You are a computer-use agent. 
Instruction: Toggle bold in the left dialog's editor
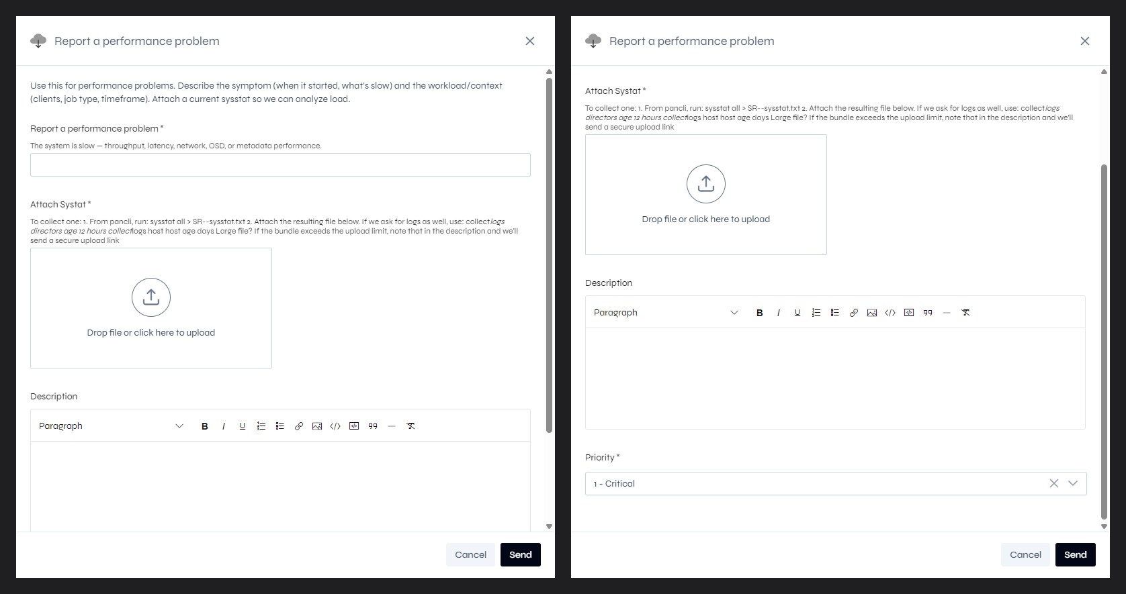[x=205, y=426]
